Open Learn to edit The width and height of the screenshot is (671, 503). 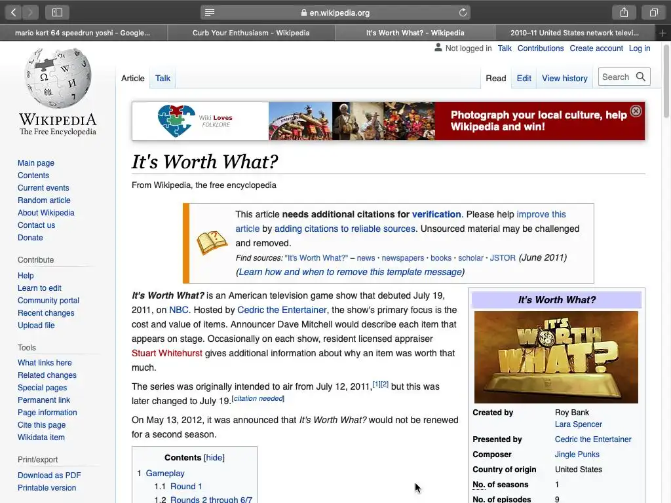(x=39, y=288)
